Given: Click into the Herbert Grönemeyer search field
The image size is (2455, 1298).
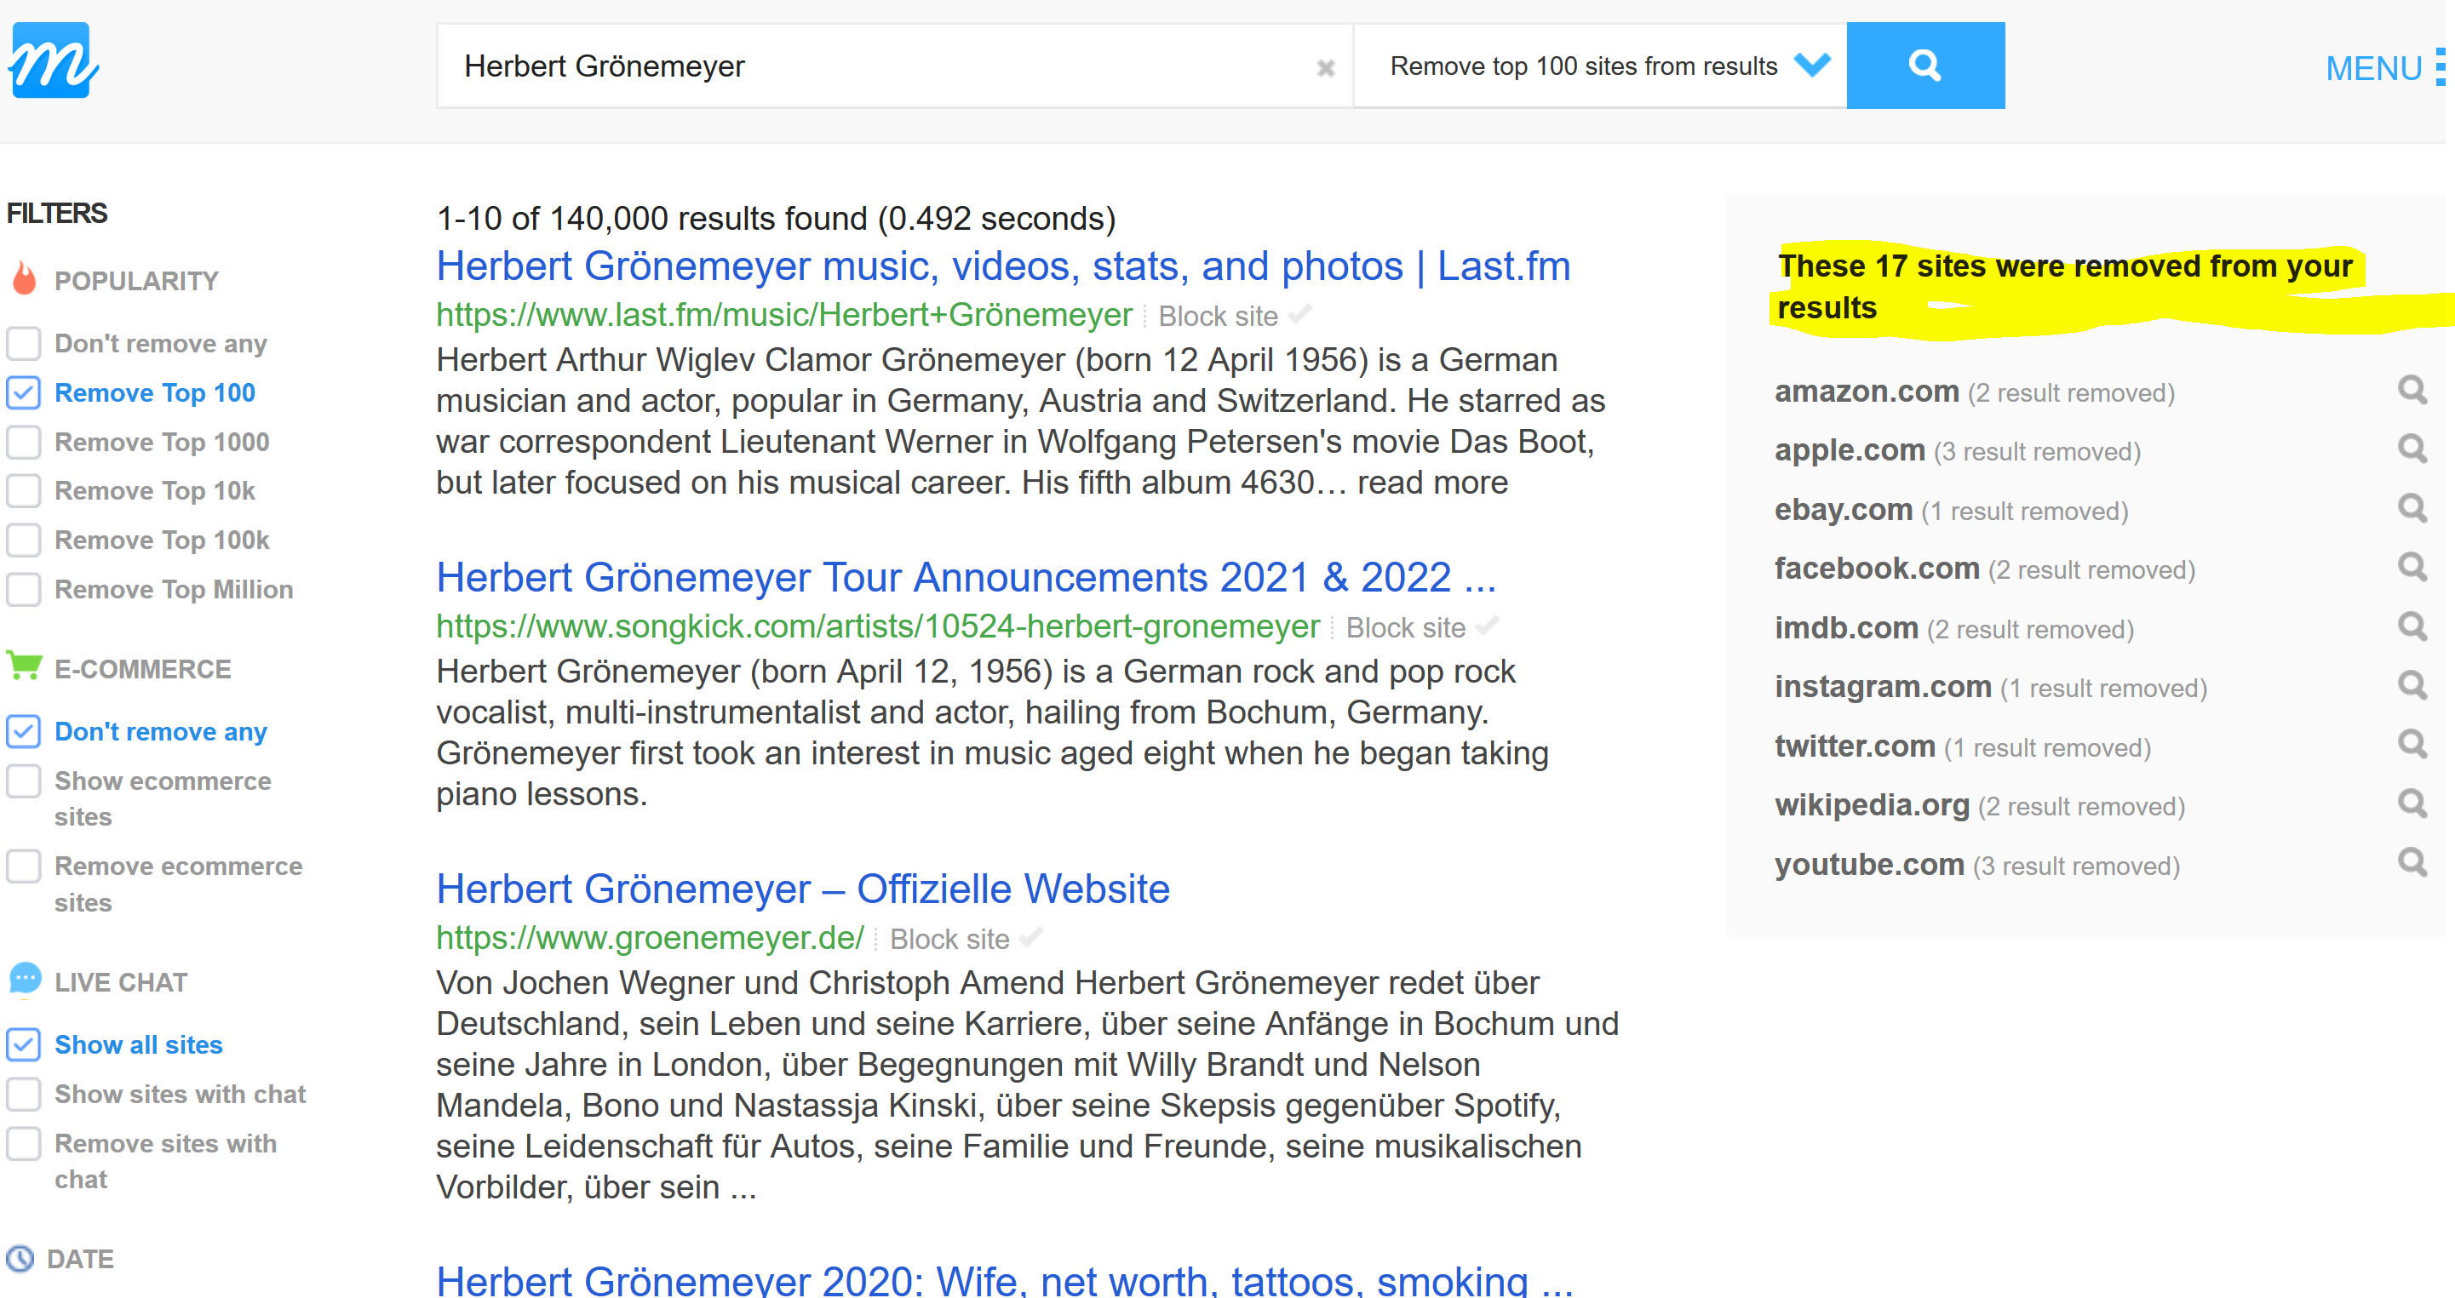Looking at the screenshot, I should [x=877, y=66].
